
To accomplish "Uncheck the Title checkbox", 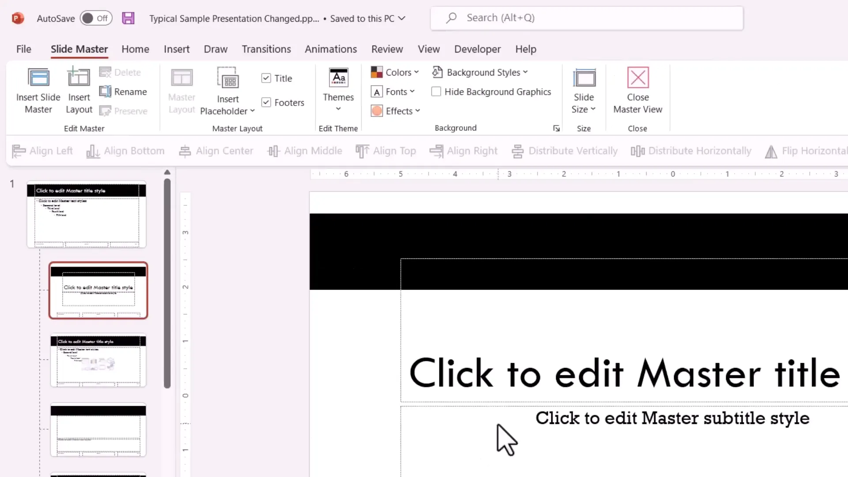I will pos(266,78).
